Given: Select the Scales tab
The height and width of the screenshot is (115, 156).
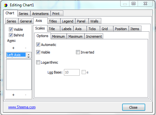Looking at the screenshot, I should 40,28.
